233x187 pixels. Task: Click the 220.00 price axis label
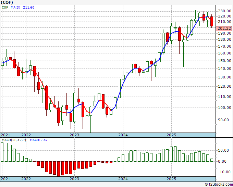coord(224,16)
